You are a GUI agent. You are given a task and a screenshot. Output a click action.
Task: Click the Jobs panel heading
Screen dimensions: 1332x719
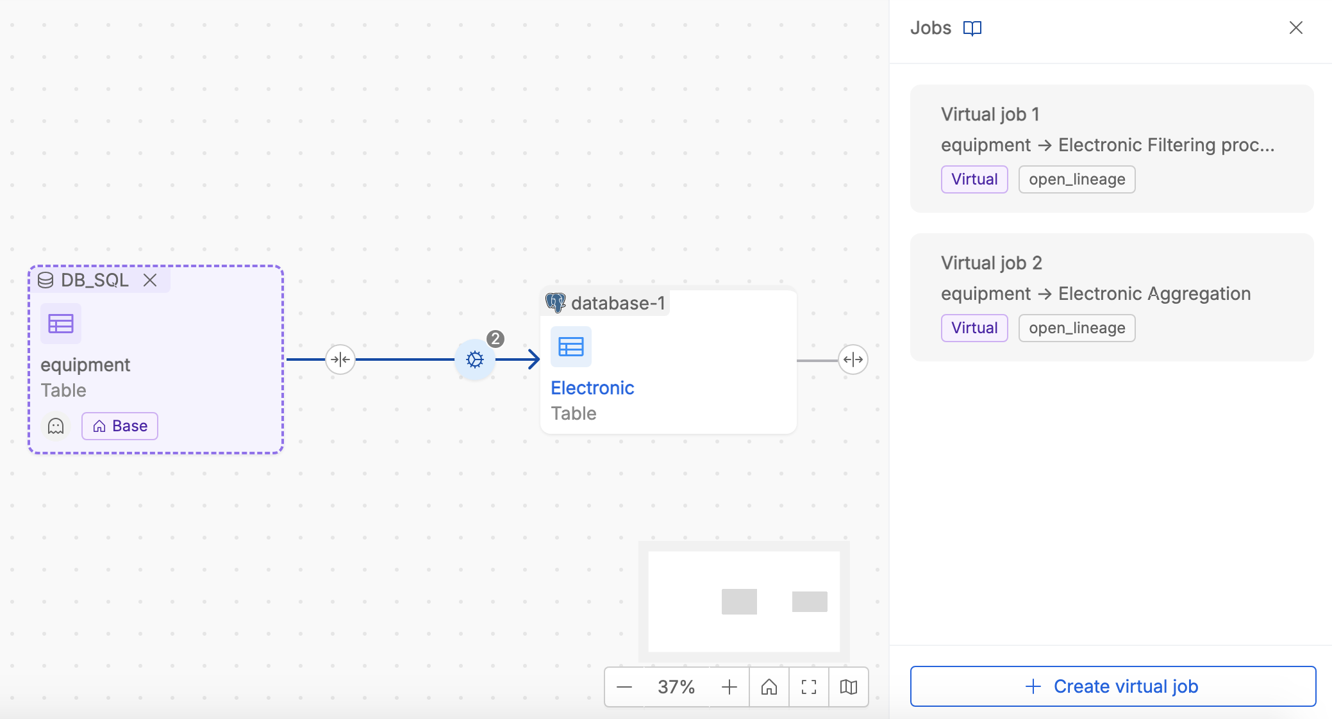[x=931, y=28]
